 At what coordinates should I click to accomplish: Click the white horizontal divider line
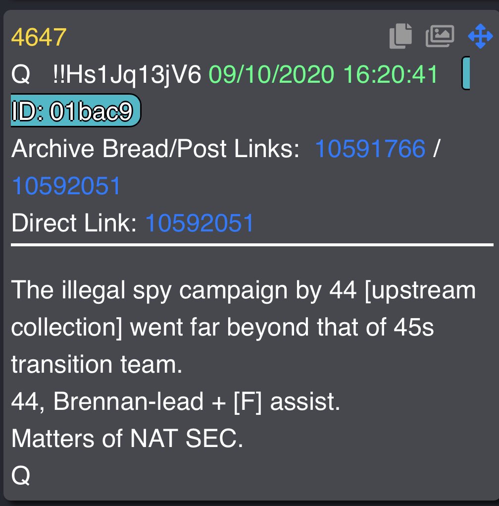pos(252,245)
